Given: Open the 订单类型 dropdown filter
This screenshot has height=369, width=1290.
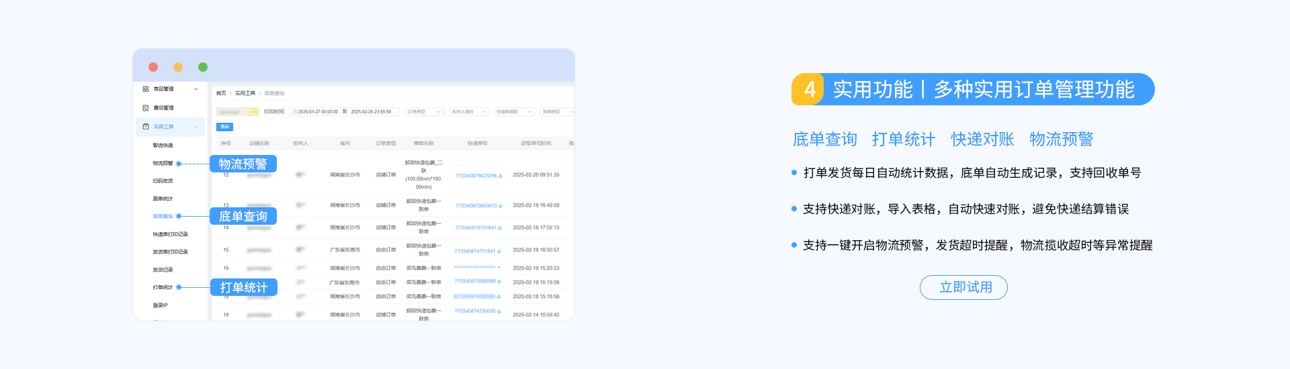Looking at the screenshot, I should pos(424,112).
